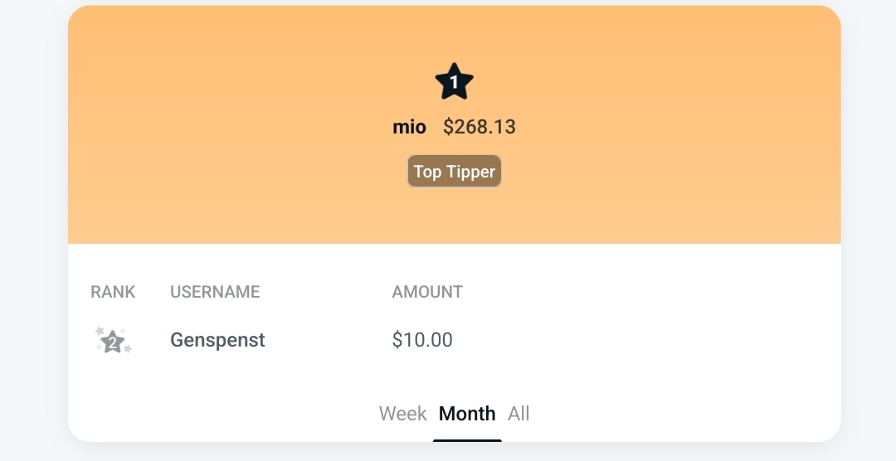The height and width of the screenshot is (461, 896).
Task: Click the black underline beneath Month
Action: (x=467, y=440)
